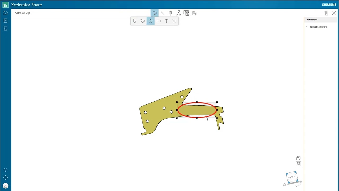The image size is (339, 191).
Task: Click the Fit to view icon
Action: click(x=298, y=164)
